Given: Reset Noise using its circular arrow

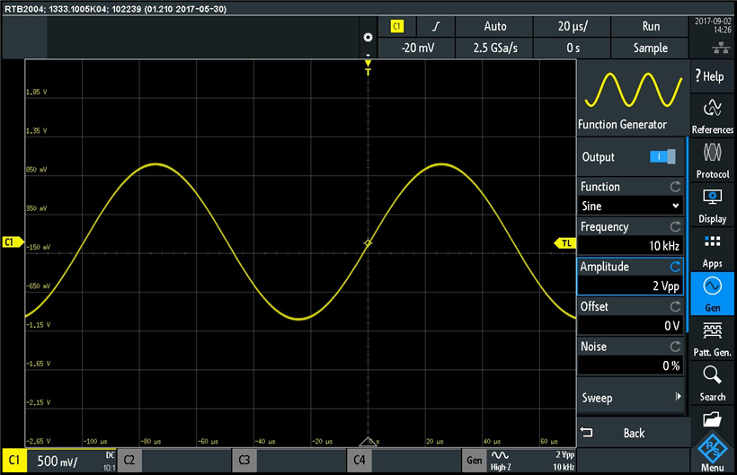Looking at the screenshot, I should (675, 347).
